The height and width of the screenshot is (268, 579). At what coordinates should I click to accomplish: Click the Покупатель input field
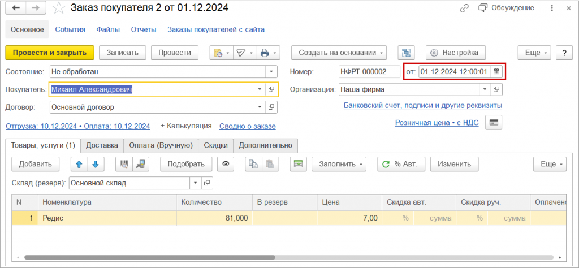click(152, 89)
